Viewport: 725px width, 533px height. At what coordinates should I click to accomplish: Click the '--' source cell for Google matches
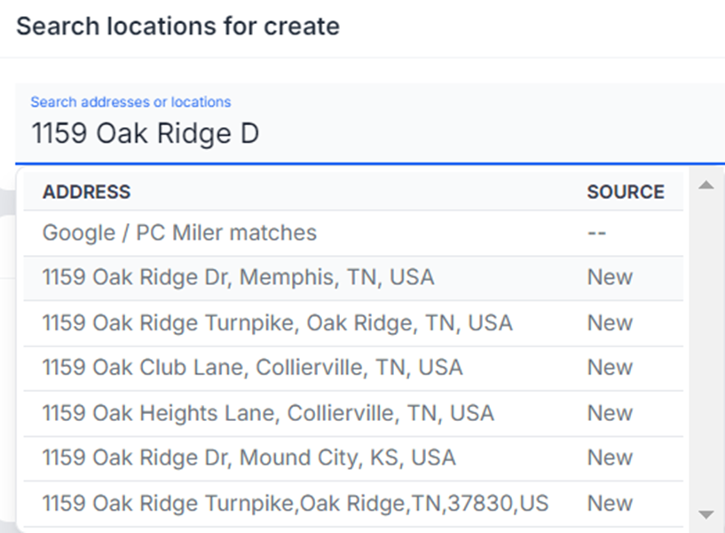596,233
